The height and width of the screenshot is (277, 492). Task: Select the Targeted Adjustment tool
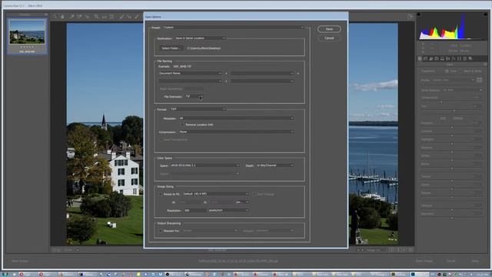[x=87, y=17]
